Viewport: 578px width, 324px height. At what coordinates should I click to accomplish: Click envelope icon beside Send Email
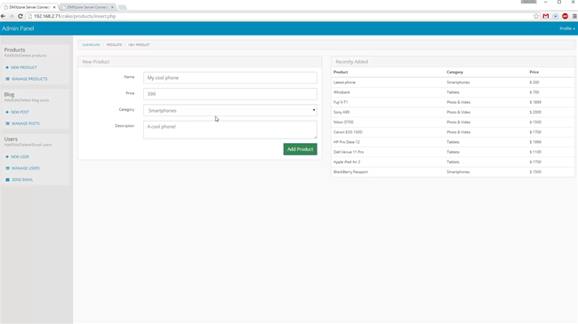(7, 179)
